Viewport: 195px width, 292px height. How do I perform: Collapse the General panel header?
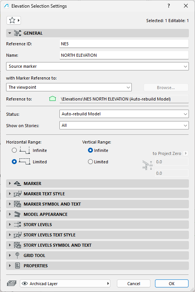97,33
